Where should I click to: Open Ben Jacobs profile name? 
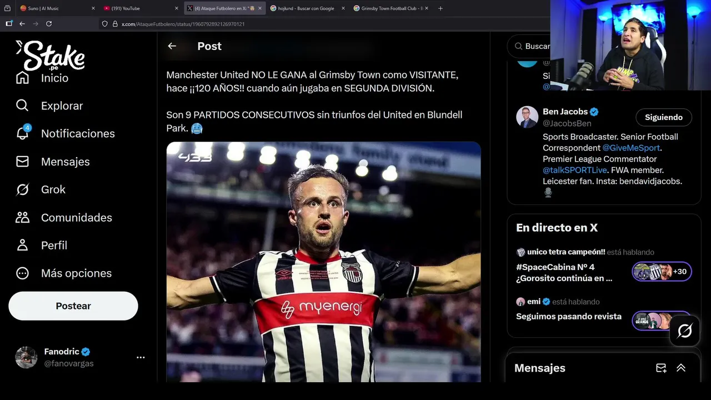click(x=565, y=112)
